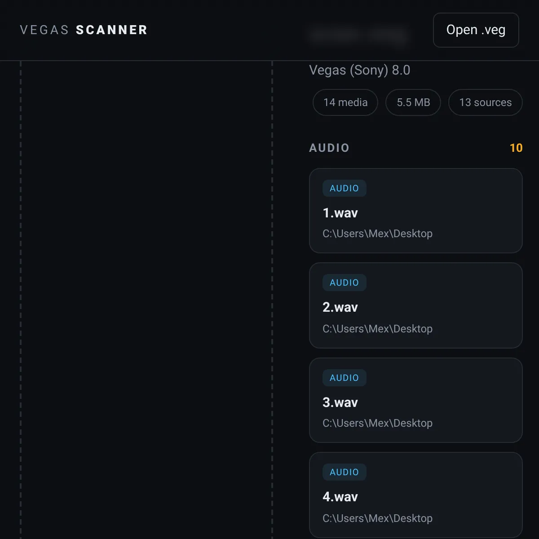Select the 13 sources chip

pyautogui.click(x=486, y=102)
